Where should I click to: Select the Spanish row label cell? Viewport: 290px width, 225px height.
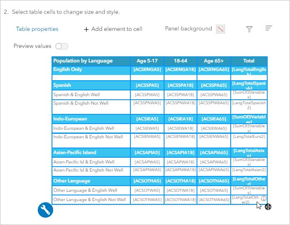[91, 85]
